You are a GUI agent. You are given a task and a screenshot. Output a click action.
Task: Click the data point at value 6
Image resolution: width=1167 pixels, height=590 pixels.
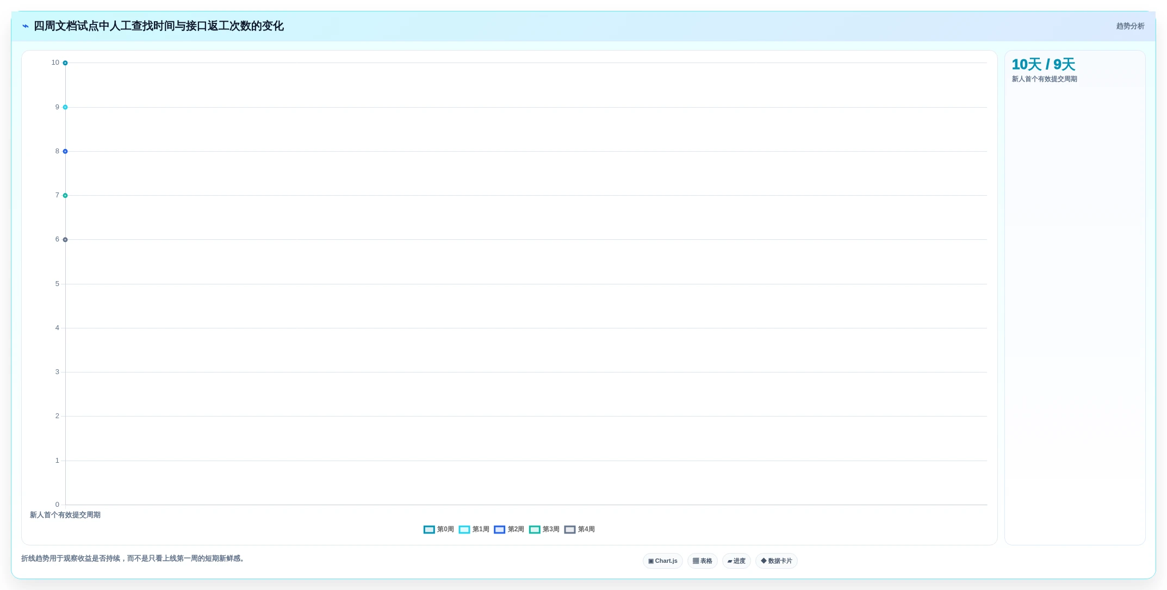65,240
